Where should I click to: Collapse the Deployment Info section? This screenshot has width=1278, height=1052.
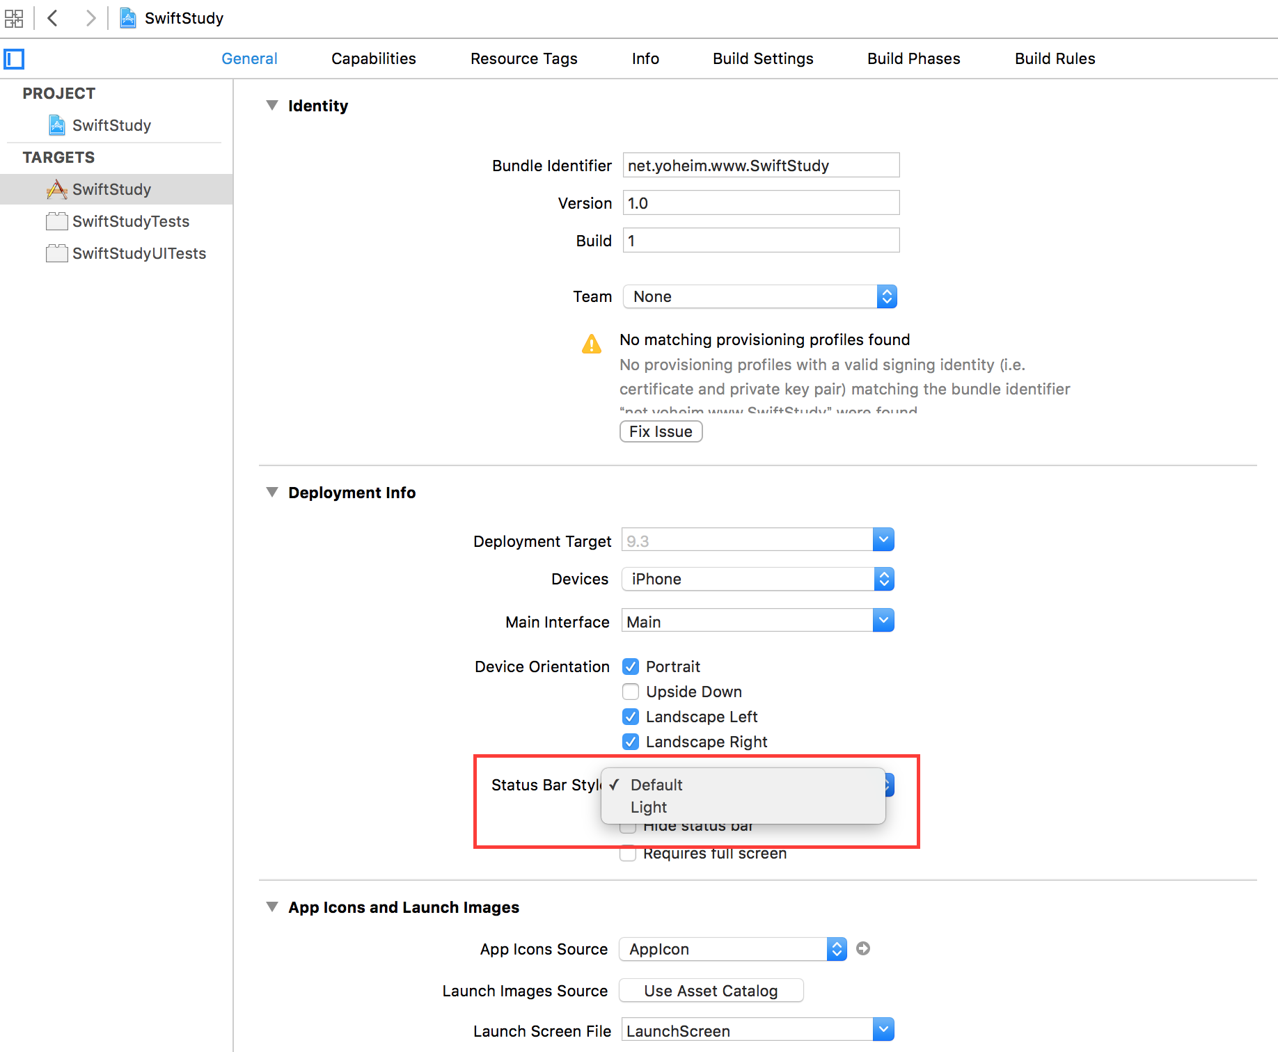[x=272, y=492]
